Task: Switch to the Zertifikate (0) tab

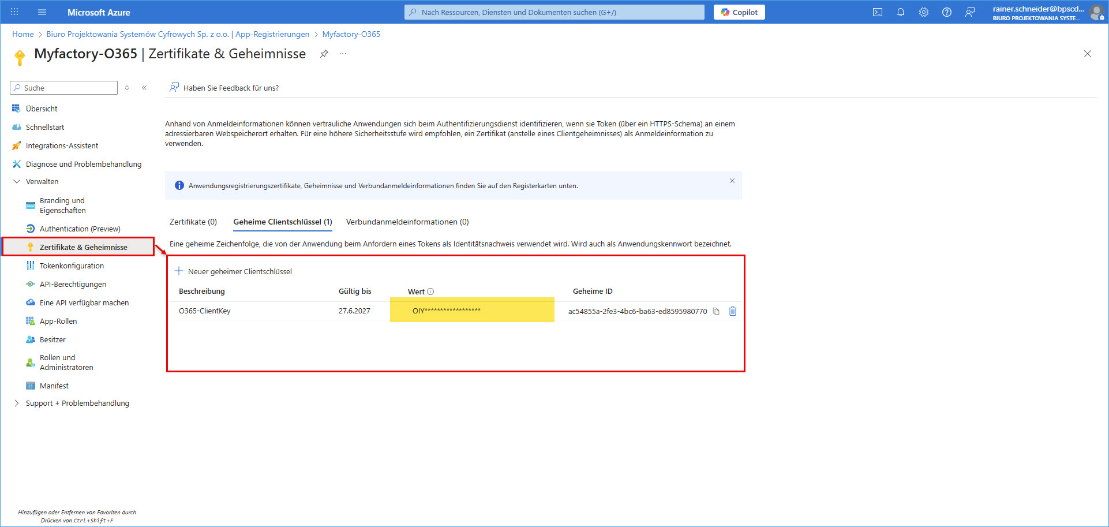Action: (193, 222)
